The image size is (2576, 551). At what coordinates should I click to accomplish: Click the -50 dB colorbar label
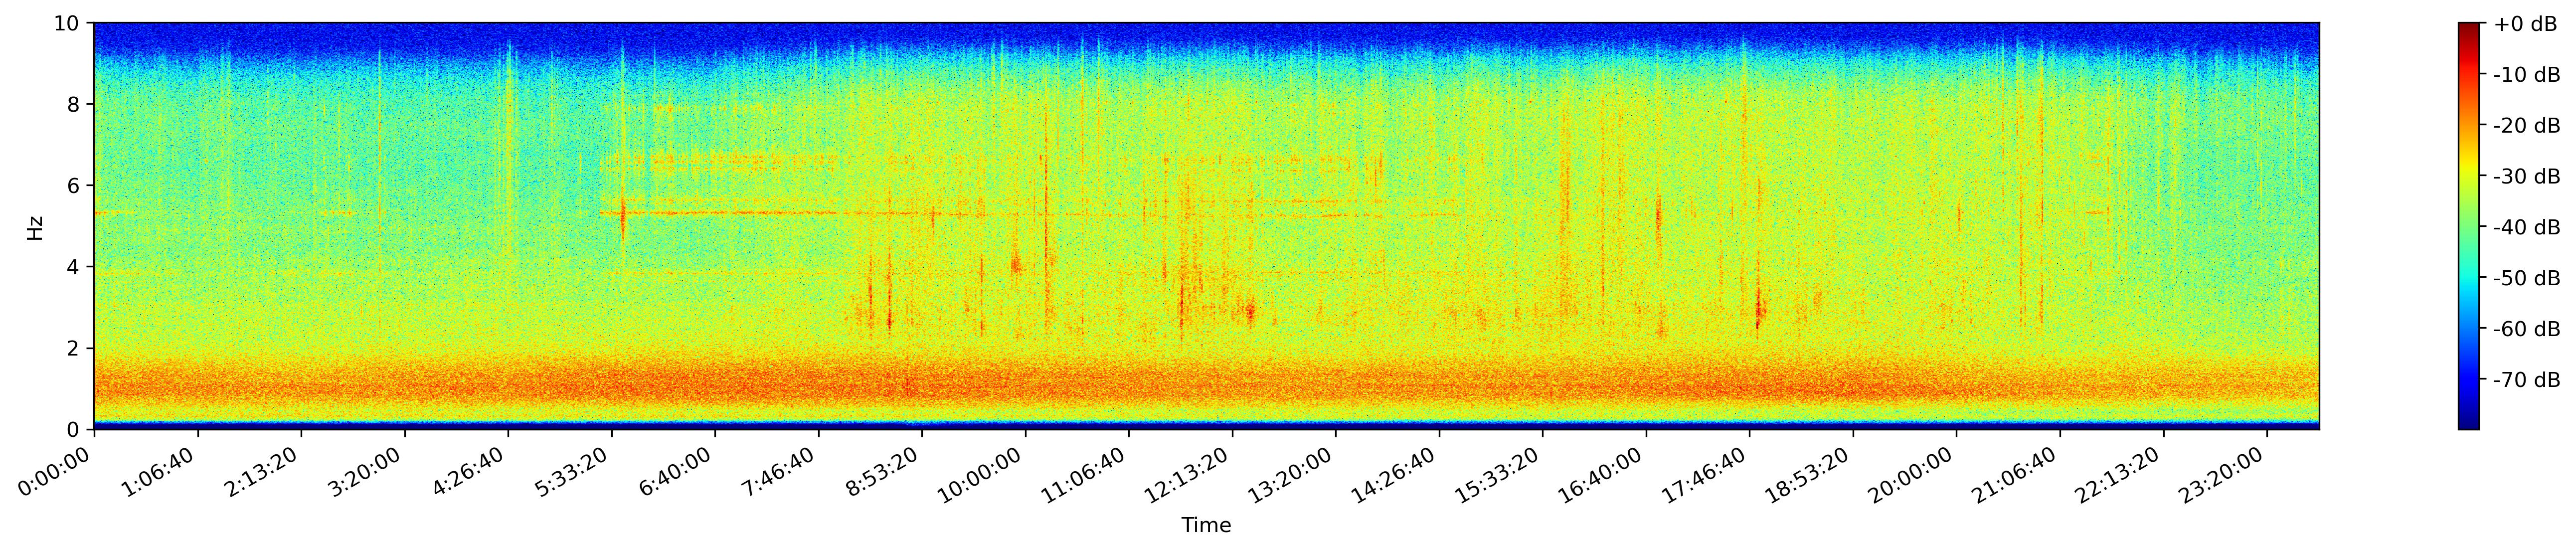click(2527, 278)
